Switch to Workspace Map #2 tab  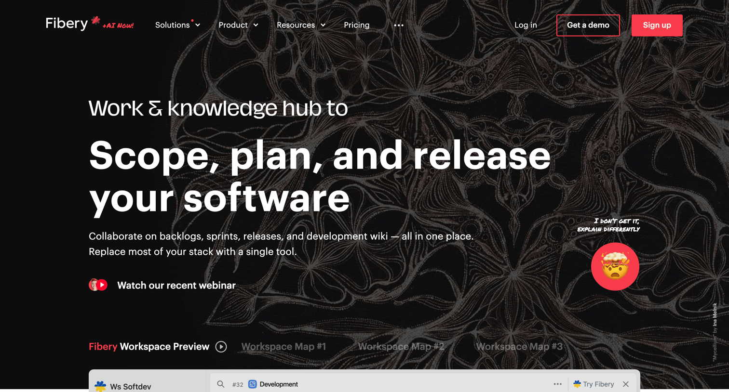click(401, 347)
